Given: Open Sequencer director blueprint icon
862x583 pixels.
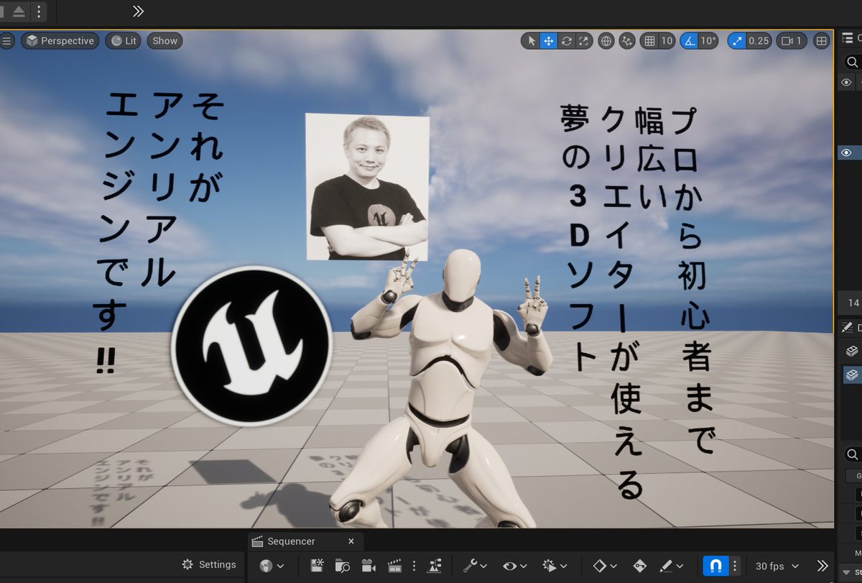Looking at the screenshot, I should tap(434, 566).
